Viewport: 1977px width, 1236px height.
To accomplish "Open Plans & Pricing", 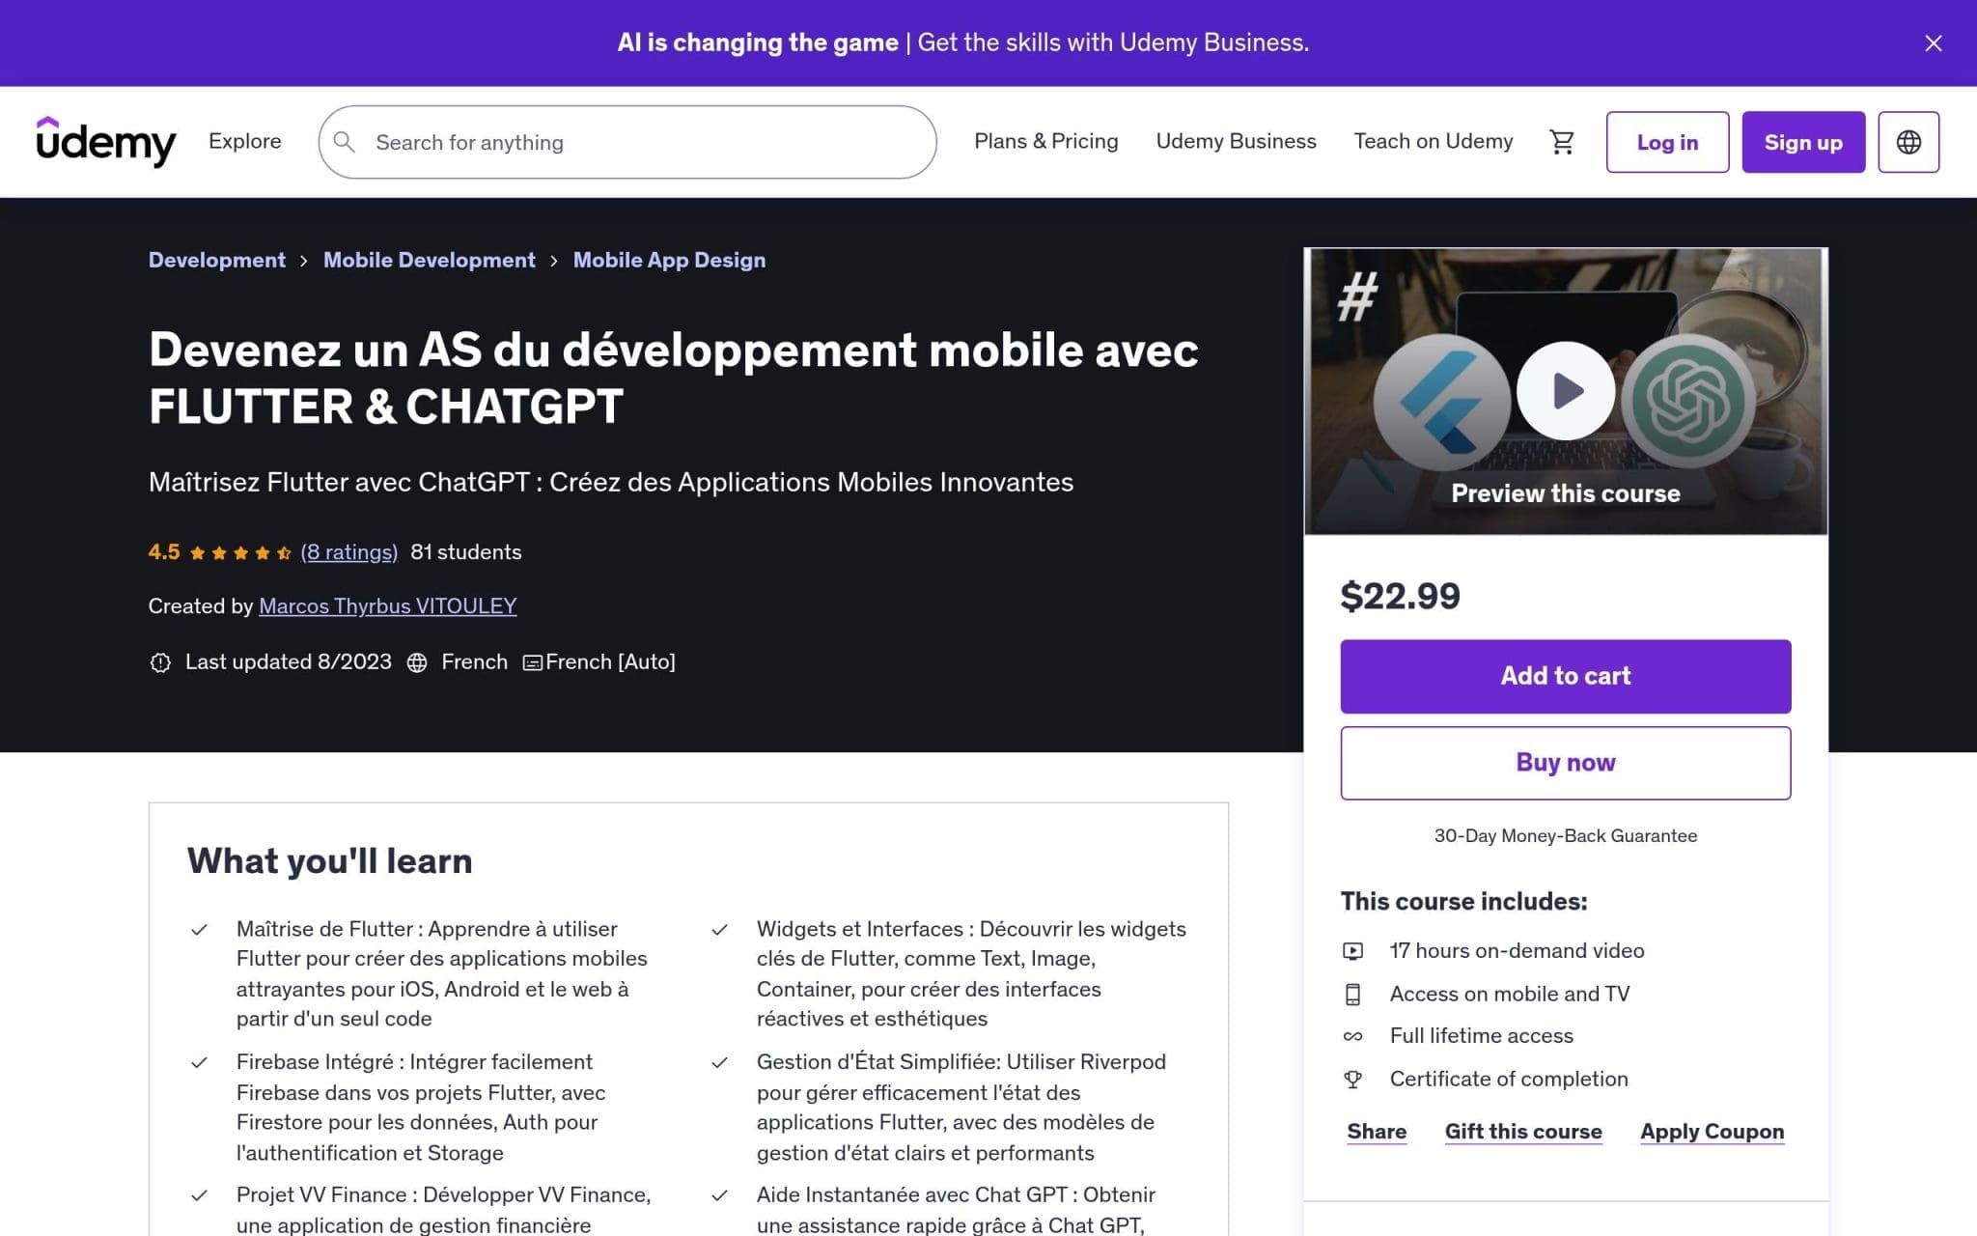I will tap(1045, 141).
